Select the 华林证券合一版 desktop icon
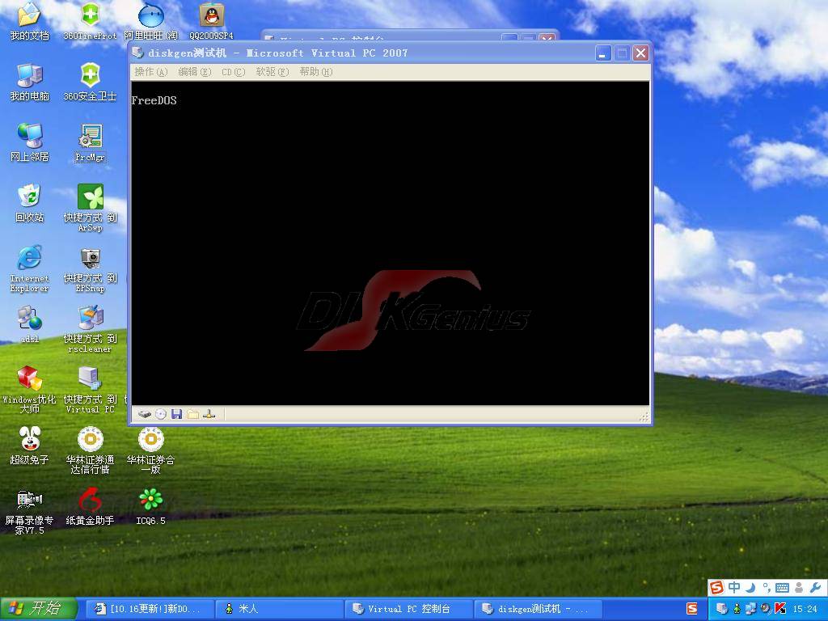Screen dimensions: 828x621 point(151,450)
